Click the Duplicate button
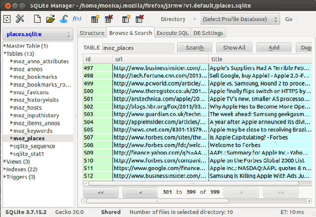 (x=304, y=48)
